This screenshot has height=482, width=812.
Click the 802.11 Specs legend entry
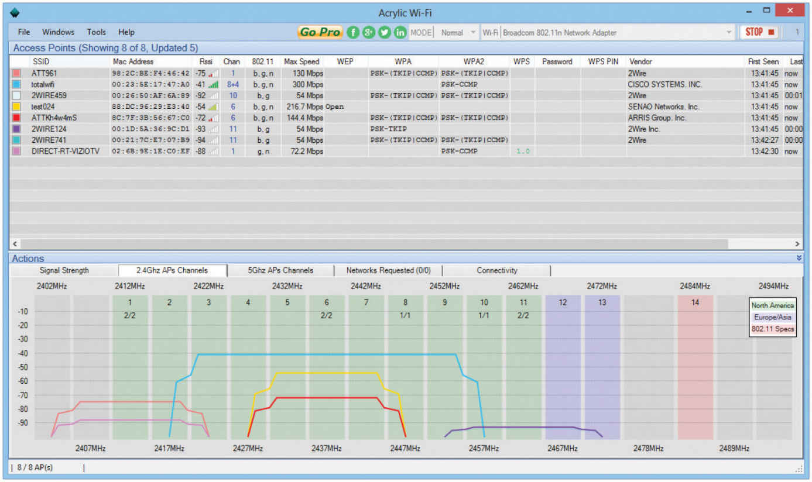773,329
